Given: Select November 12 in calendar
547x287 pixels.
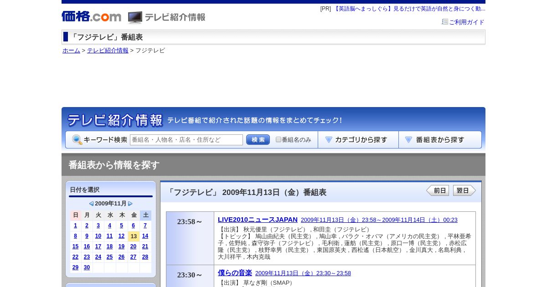Looking at the screenshot, I should tap(122, 236).
